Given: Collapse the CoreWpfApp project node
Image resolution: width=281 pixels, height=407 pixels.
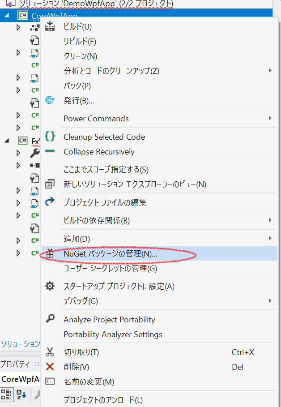Looking at the screenshot, I should pyautogui.click(x=7, y=15).
